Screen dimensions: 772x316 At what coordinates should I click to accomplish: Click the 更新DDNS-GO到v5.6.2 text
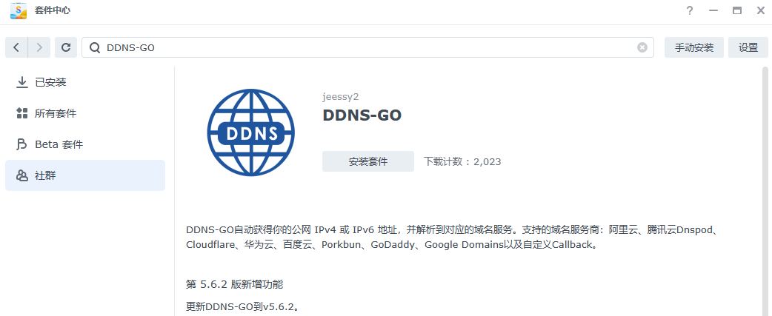coord(243,307)
